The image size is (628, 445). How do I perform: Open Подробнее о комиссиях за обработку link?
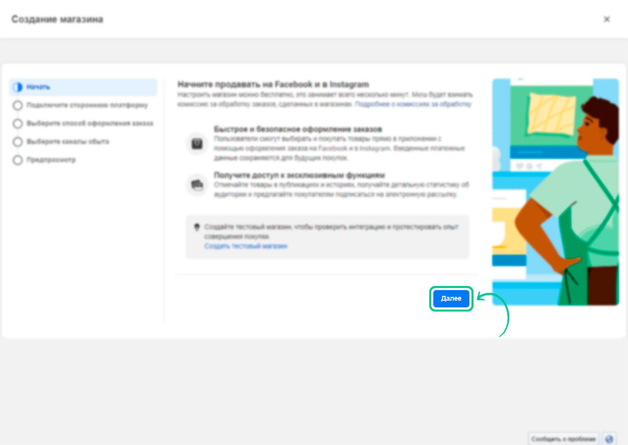[x=413, y=105]
